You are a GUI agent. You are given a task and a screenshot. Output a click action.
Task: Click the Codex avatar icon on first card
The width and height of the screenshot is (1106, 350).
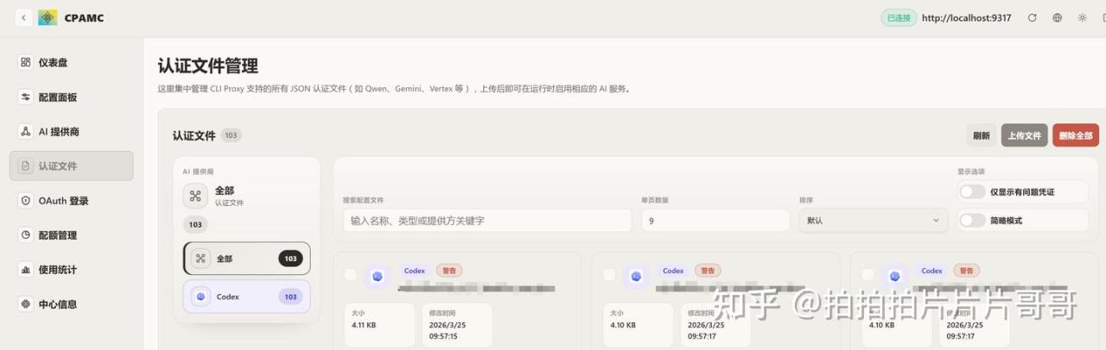pyautogui.click(x=377, y=276)
